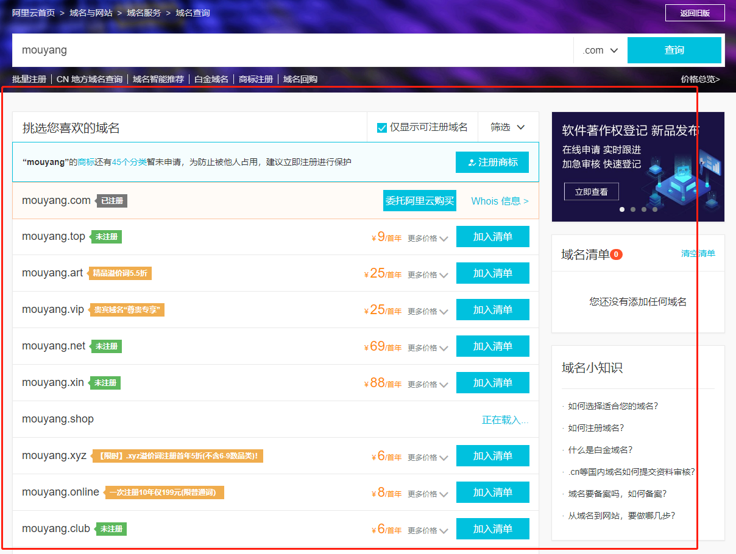The image size is (736, 554).
Task: Click 加入清单 for mouyang.club
Action: 492,528
